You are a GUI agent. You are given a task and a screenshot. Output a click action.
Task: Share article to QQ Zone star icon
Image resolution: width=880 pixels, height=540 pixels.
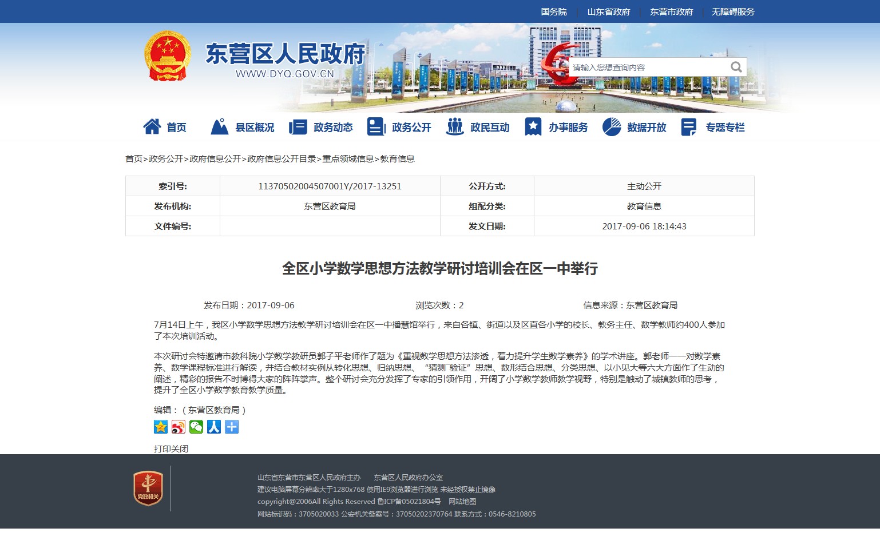161,427
